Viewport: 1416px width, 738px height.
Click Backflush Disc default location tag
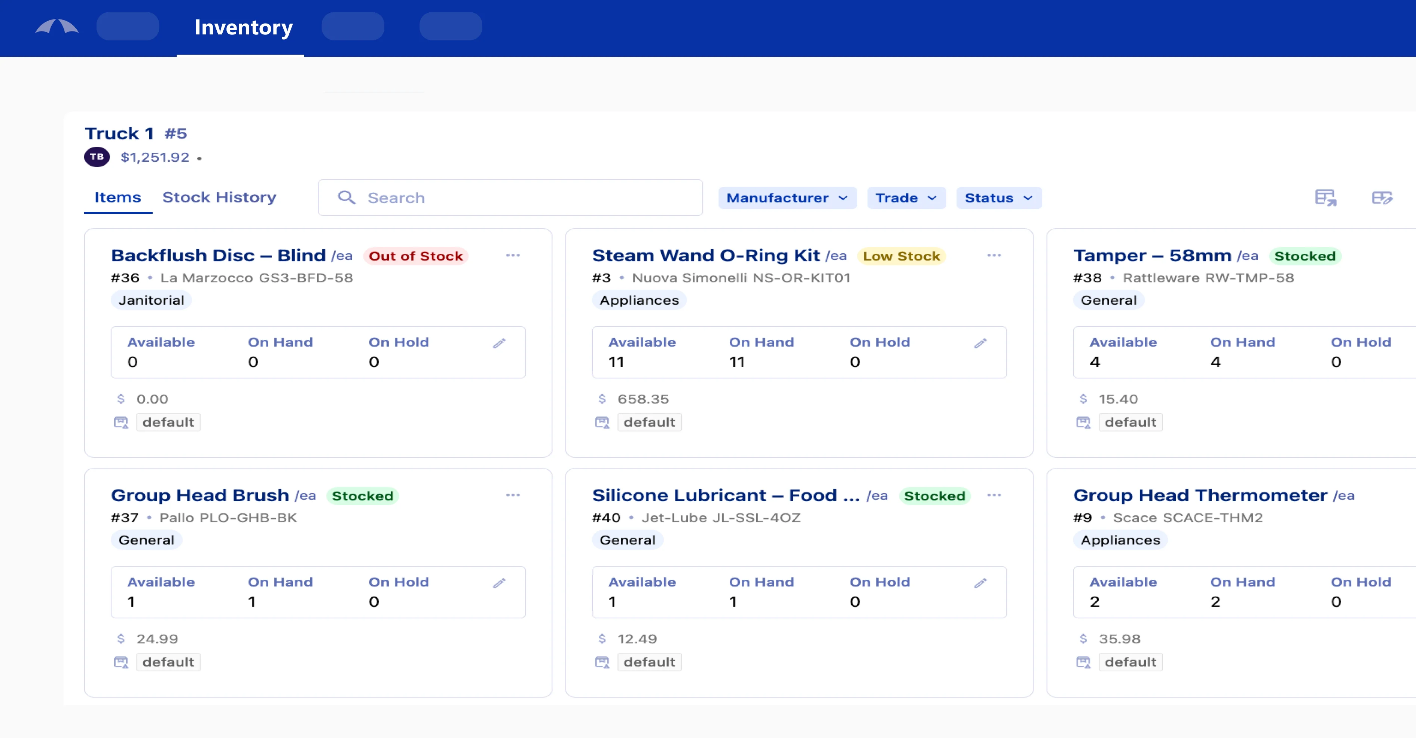[168, 422]
